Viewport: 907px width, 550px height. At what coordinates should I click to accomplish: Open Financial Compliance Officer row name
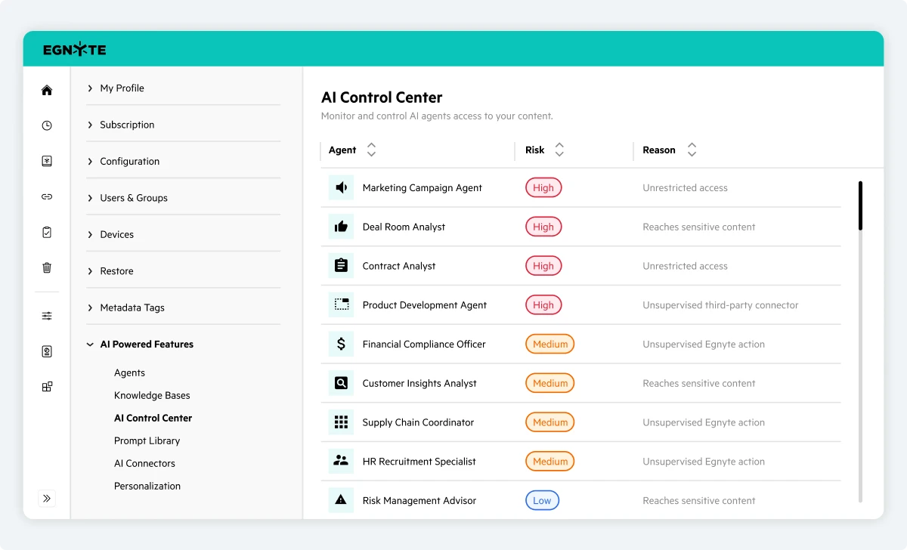tap(424, 344)
